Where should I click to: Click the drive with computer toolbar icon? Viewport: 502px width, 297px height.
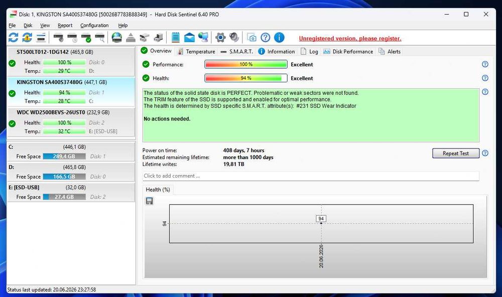point(158,38)
